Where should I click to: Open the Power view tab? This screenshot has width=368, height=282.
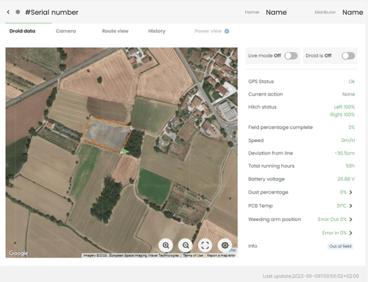[208, 31]
